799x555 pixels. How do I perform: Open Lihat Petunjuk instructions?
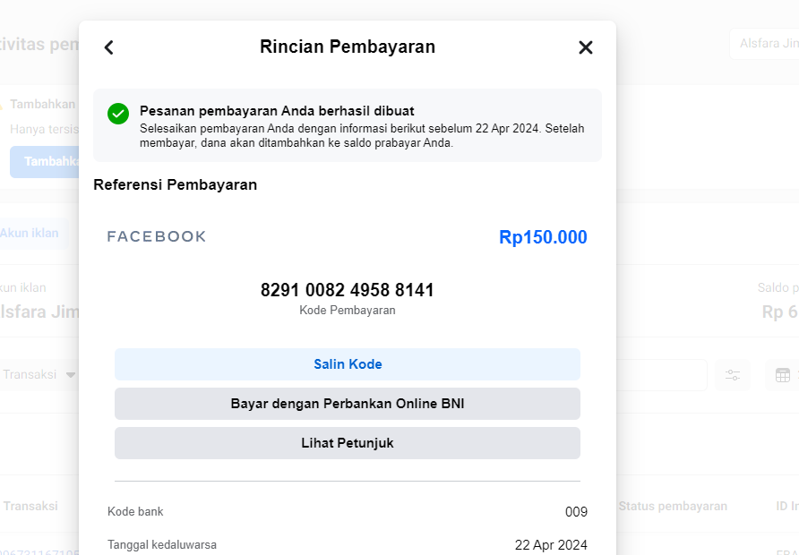pyautogui.click(x=348, y=443)
